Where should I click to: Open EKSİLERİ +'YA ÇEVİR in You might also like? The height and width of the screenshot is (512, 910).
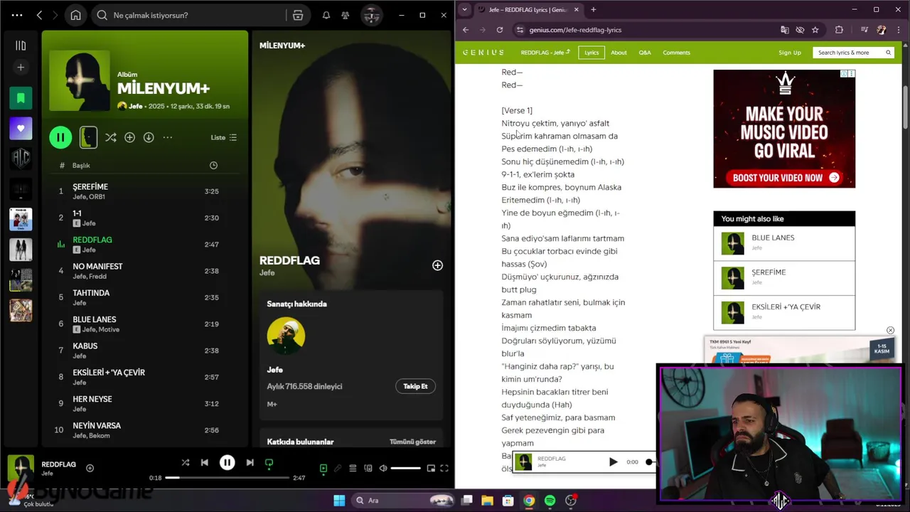[784, 312]
